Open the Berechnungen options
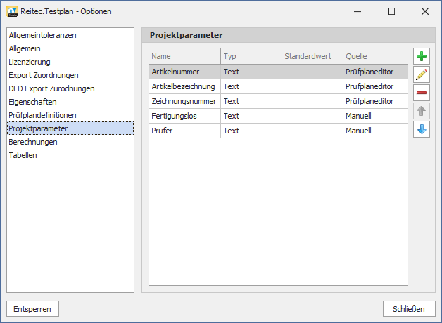This screenshot has width=442, height=323. tap(33, 142)
